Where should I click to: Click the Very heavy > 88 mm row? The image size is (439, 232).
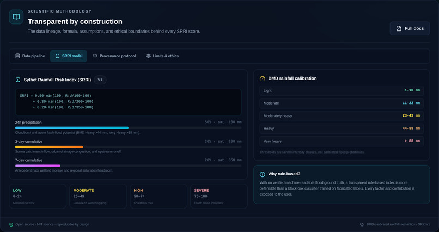point(342,142)
